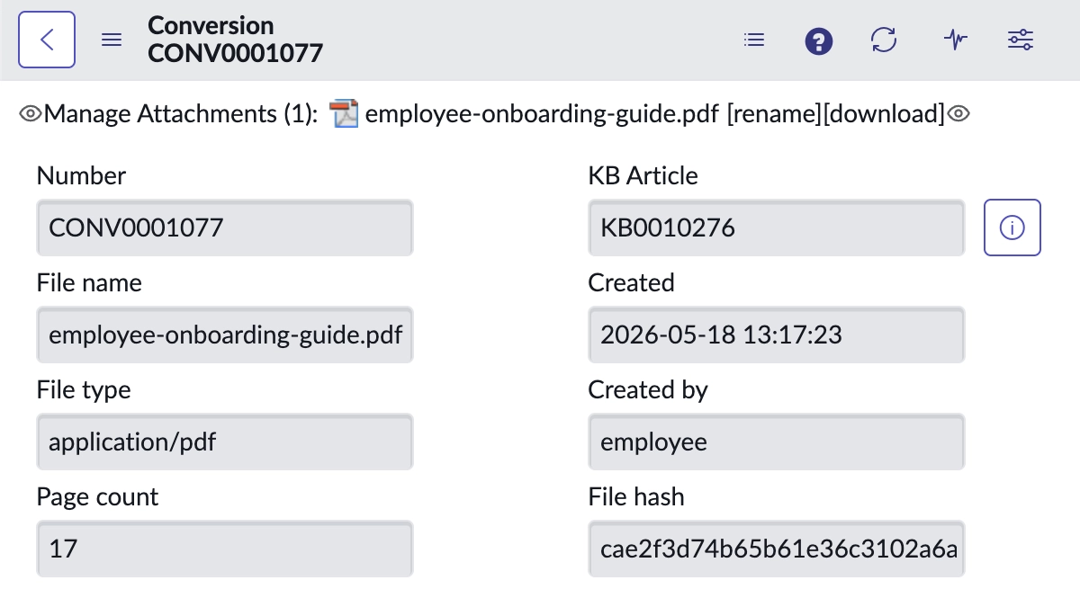Preview the KB Article record info icon
The height and width of the screenshot is (607, 1080).
[x=1012, y=228]
